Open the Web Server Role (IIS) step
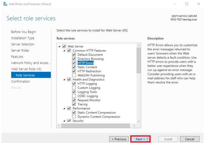205x143 pixels. pyautogui.click(x=26, y=69)
